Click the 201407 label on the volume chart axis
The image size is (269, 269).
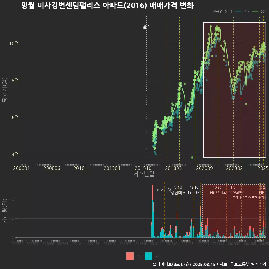125,244
